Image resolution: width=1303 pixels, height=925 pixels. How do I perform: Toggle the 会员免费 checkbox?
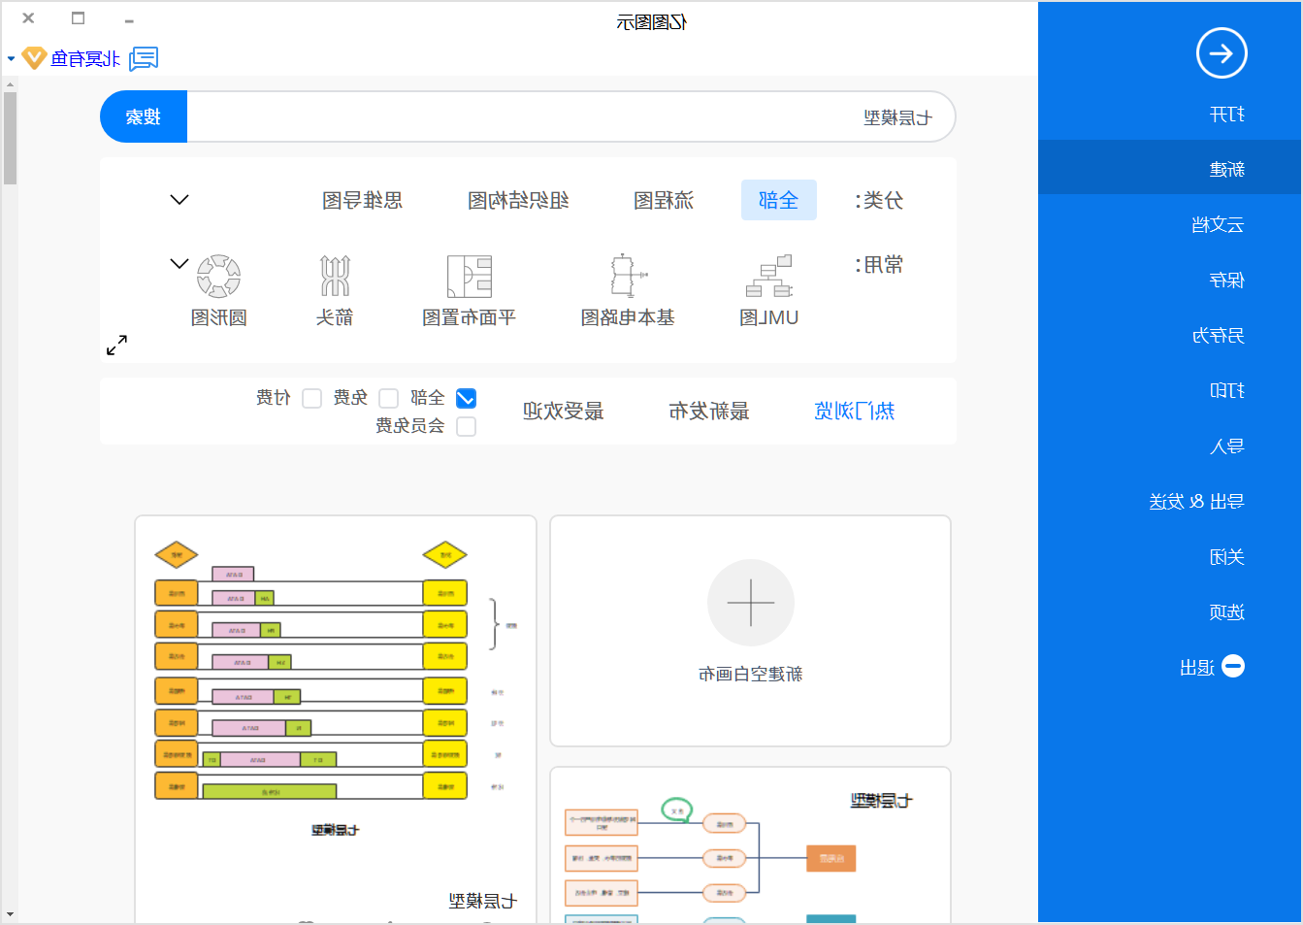click(466, 426)
